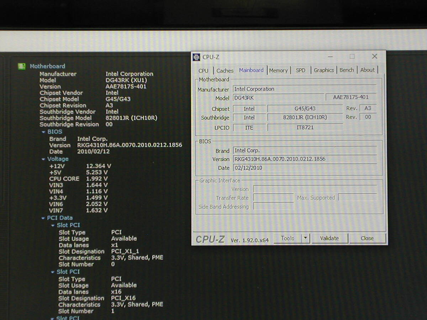Show the Graphics tab
This screenshot has height=320, width=427.
click(324, 70)
